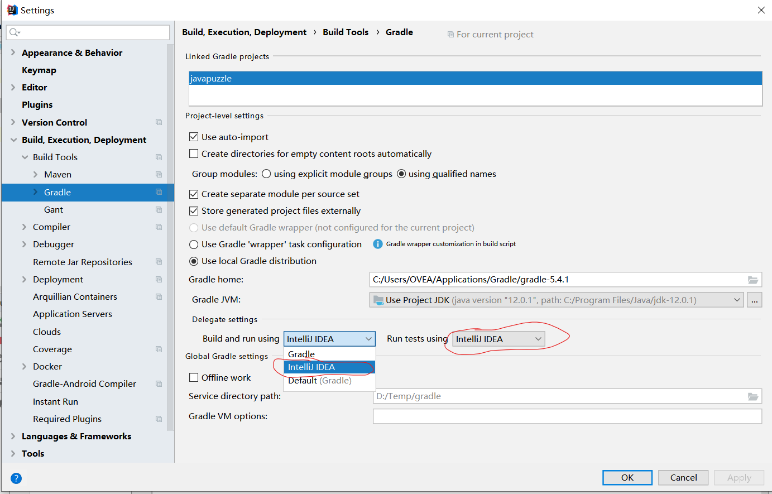Click the Gradle wrapper info icon
Image resolution: width=772 pixels, height=494 pixels.
(378, 244)
